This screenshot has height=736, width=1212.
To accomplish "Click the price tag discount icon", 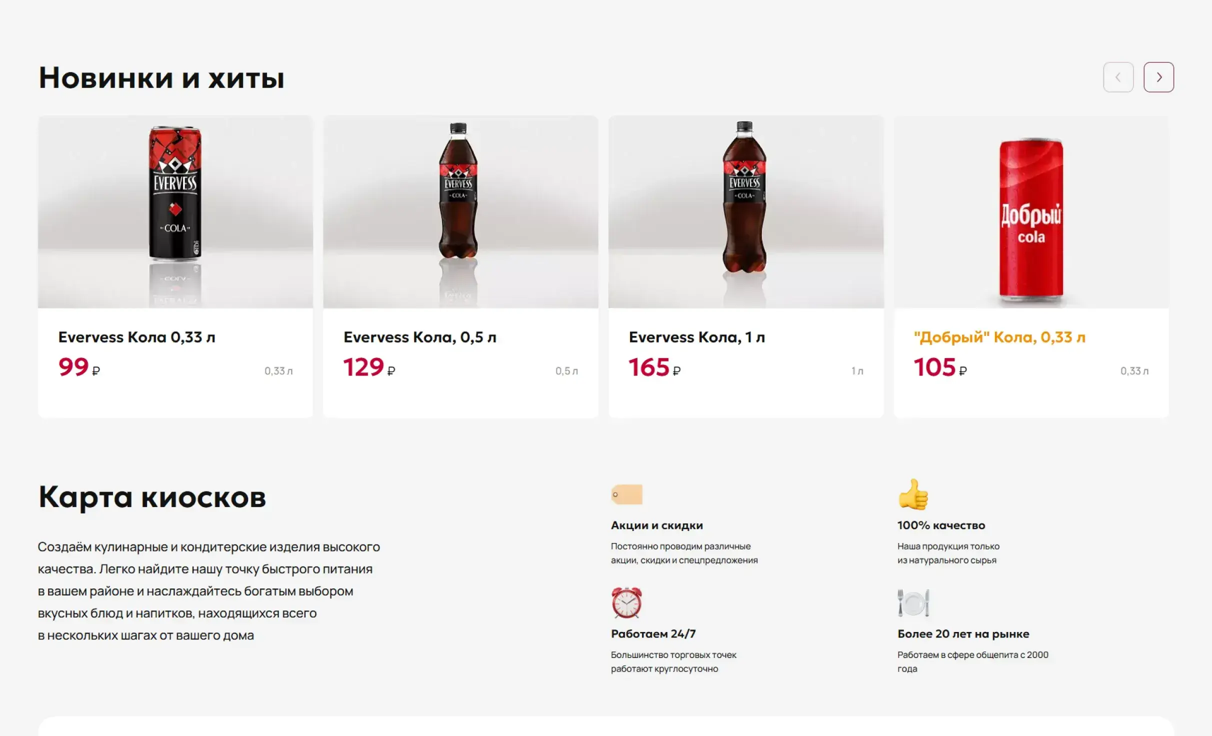I will (x=626, y=494).
